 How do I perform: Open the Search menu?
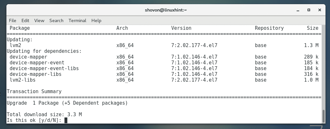tap(56, 20)
